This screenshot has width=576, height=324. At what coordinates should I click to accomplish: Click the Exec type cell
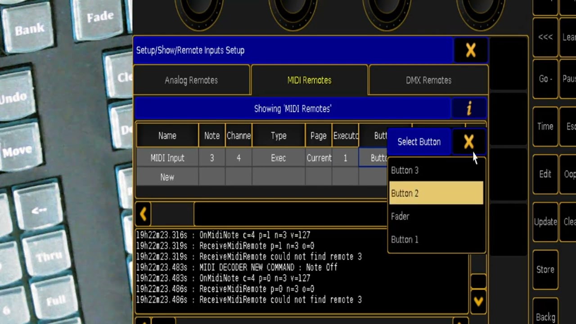tap(279, 158)
